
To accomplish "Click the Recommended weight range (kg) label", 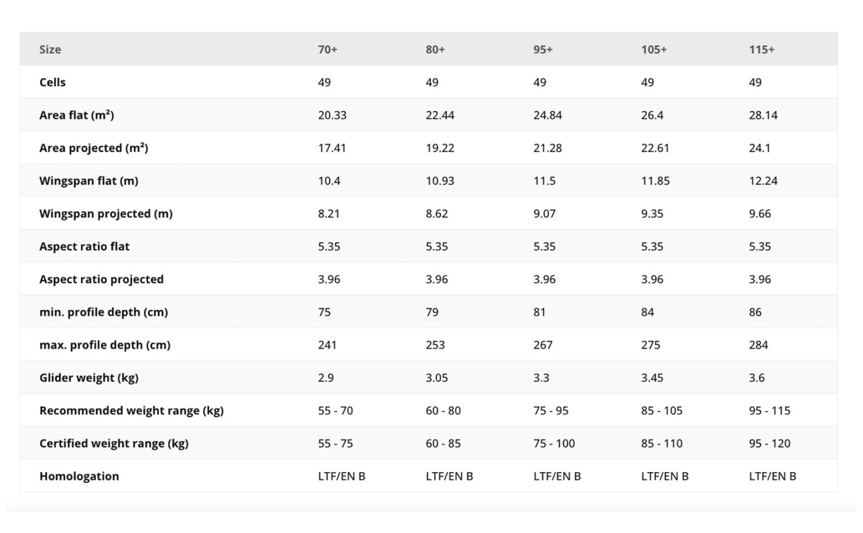I will (131, 411).
